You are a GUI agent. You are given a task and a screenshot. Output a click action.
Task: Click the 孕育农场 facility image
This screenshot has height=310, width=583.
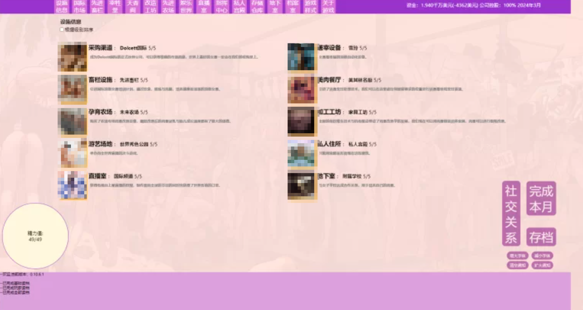pos(72,121)
